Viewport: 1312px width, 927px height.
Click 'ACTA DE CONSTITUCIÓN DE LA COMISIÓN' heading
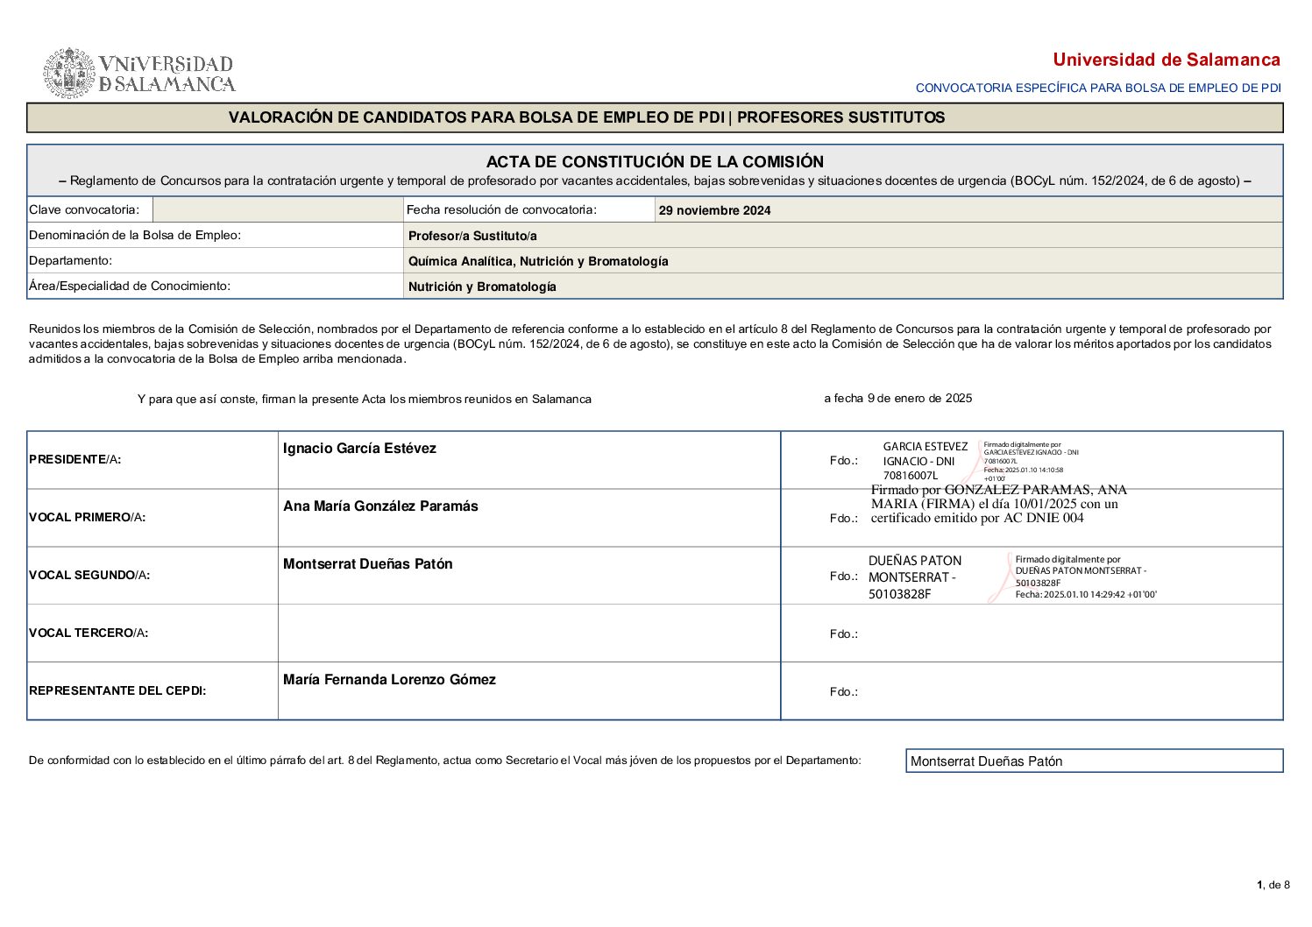(655, 161)
